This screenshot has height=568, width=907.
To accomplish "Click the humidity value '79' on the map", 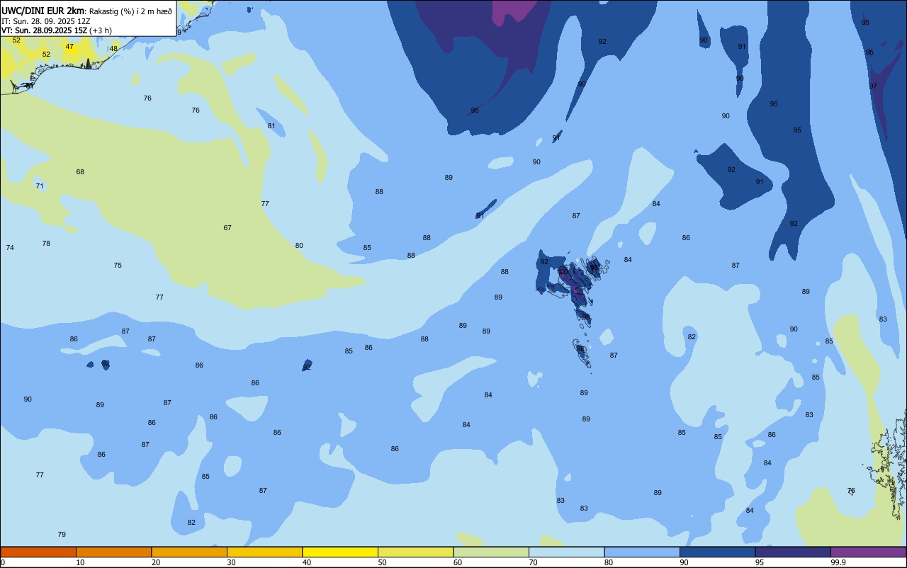I will 62,535.
